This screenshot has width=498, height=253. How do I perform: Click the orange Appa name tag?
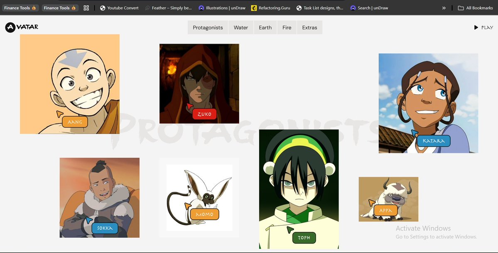(385, 210)
